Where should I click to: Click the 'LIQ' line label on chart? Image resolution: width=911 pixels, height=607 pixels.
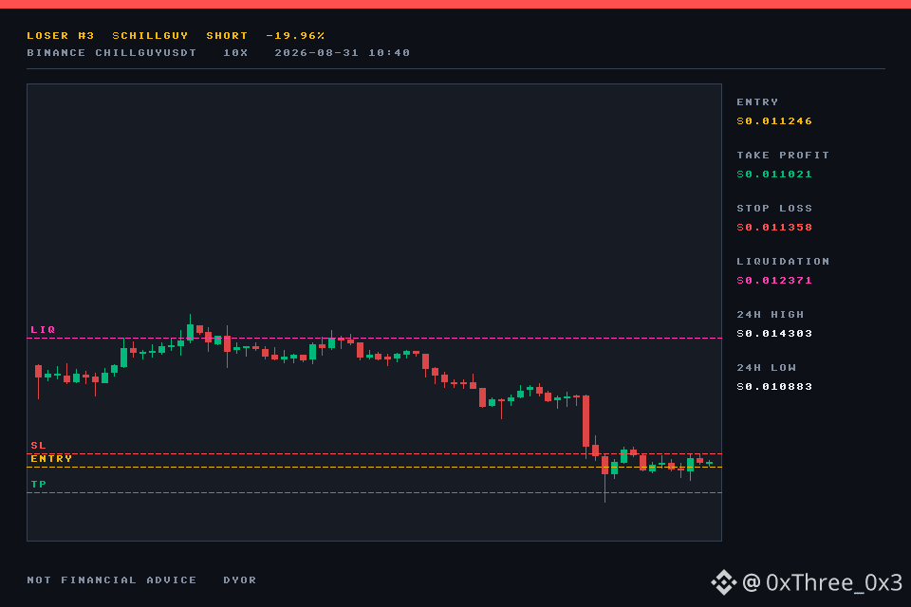coord(43,330)
